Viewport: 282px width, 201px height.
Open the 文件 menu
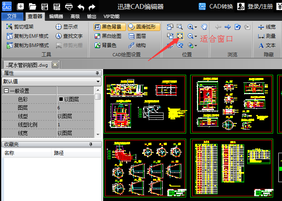12,16
